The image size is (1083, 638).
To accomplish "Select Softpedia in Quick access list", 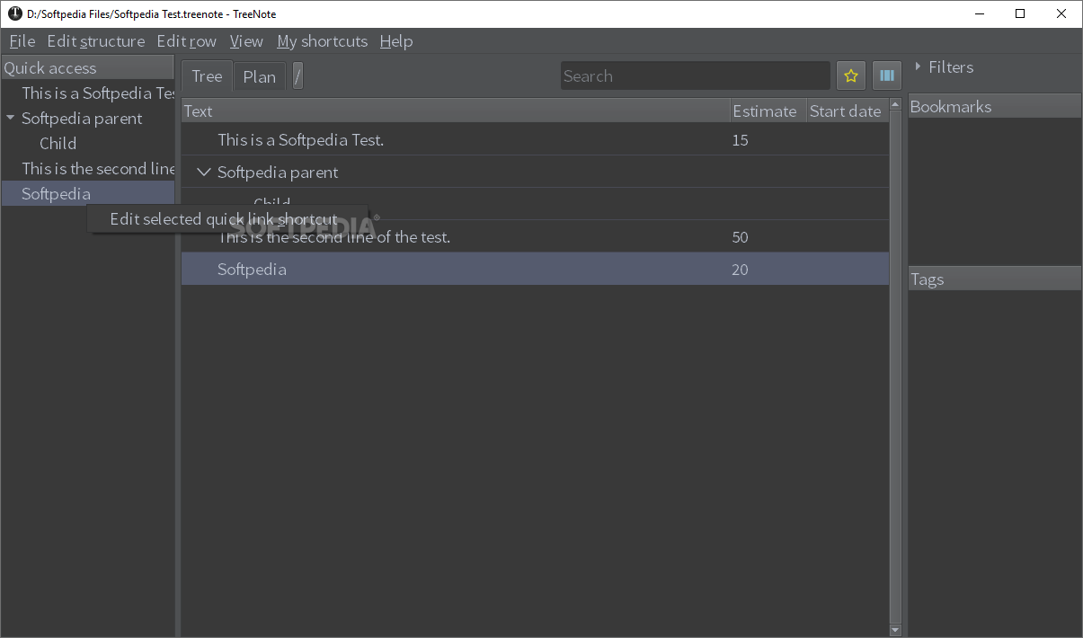I will [x=88, y=193].
